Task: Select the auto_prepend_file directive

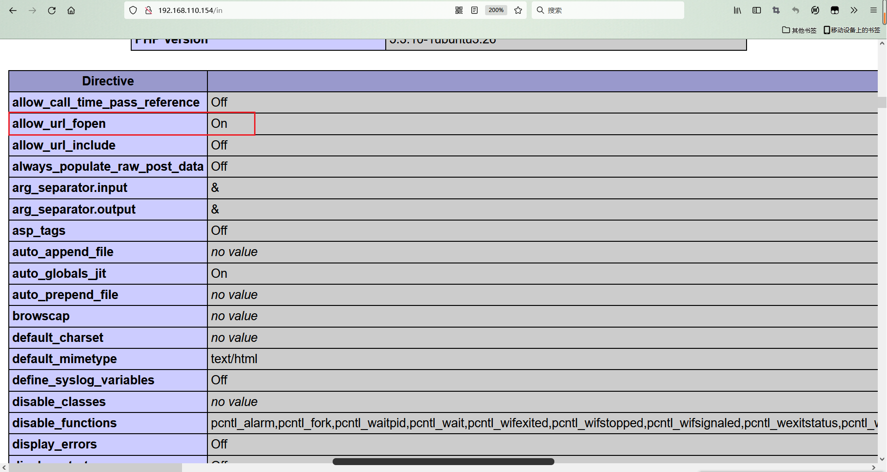Action: point(65,295)
